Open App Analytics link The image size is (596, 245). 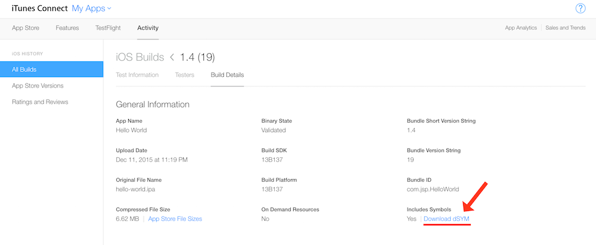tap(521, 28)
